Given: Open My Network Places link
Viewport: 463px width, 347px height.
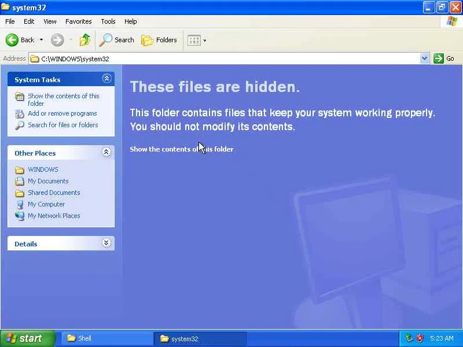Looking at the screenshot, I should [x=54, y=216].
